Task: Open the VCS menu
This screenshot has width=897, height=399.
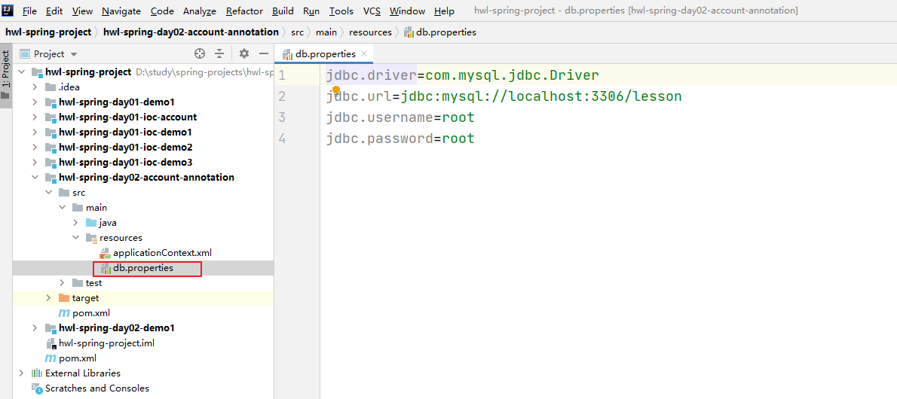Action: point(372,11)
